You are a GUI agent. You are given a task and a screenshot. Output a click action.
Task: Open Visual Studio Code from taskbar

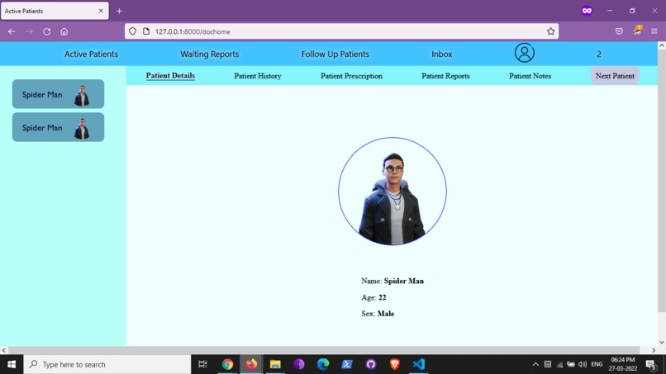click(418, 364)
